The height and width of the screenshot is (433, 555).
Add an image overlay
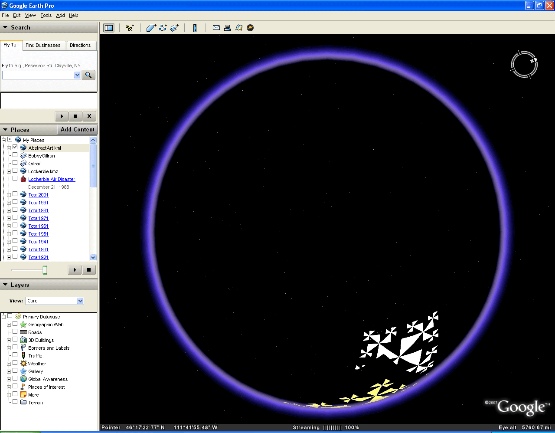[x=174, y=28]
